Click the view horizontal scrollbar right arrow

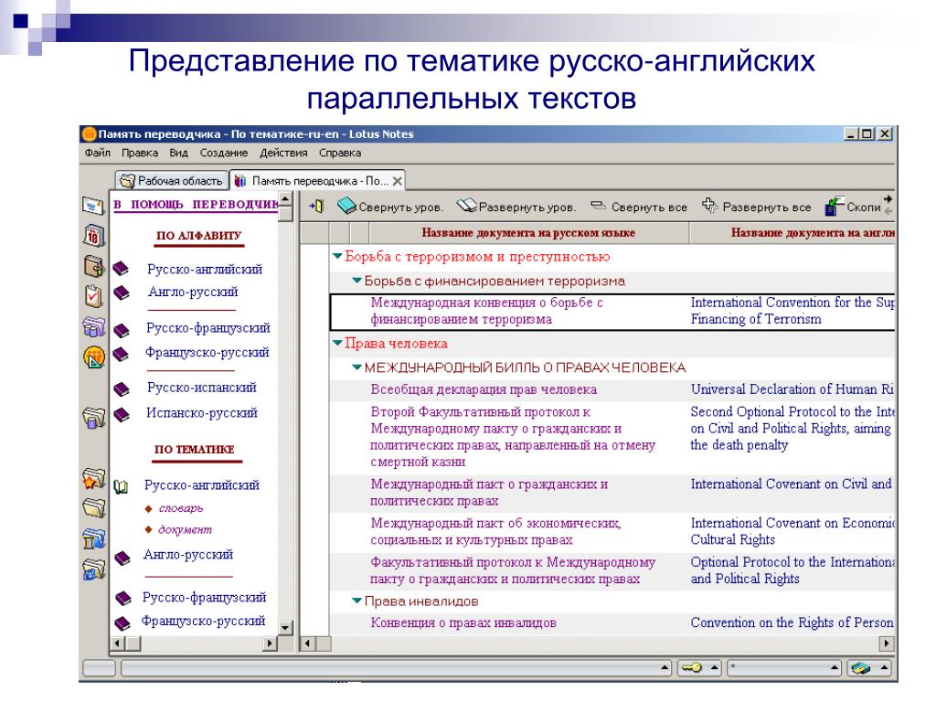[x=887, y=643]
